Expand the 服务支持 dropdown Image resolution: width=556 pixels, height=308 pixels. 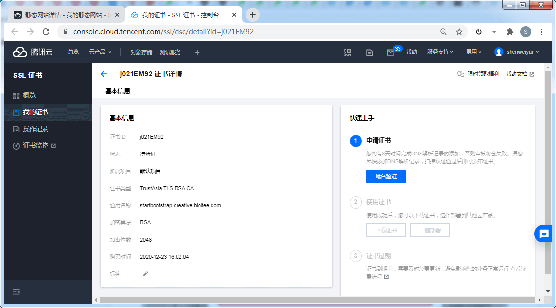[440, 52]
